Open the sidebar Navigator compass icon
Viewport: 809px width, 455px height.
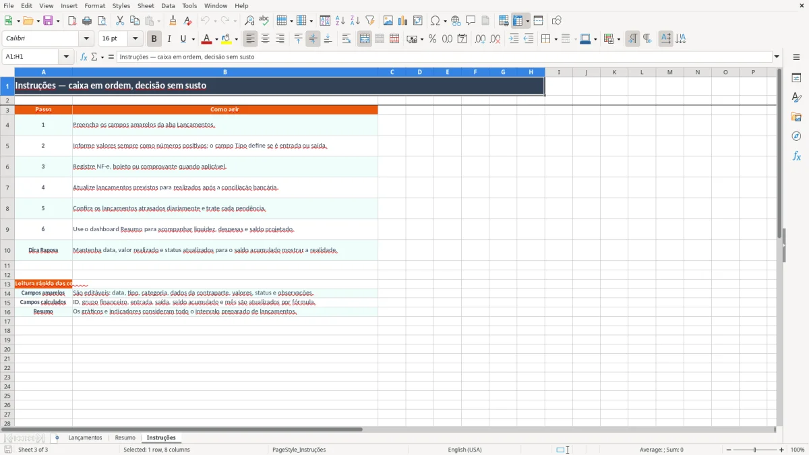tap(796, 136)
